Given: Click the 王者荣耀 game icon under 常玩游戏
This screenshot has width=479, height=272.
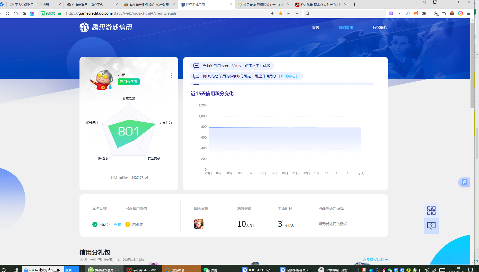Looking at the screenshot, I should pyautogui.click(x=198, y=224).
